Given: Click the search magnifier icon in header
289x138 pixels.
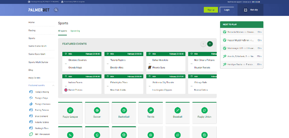Looking at the screenshot, I should (x=56, y=10).
